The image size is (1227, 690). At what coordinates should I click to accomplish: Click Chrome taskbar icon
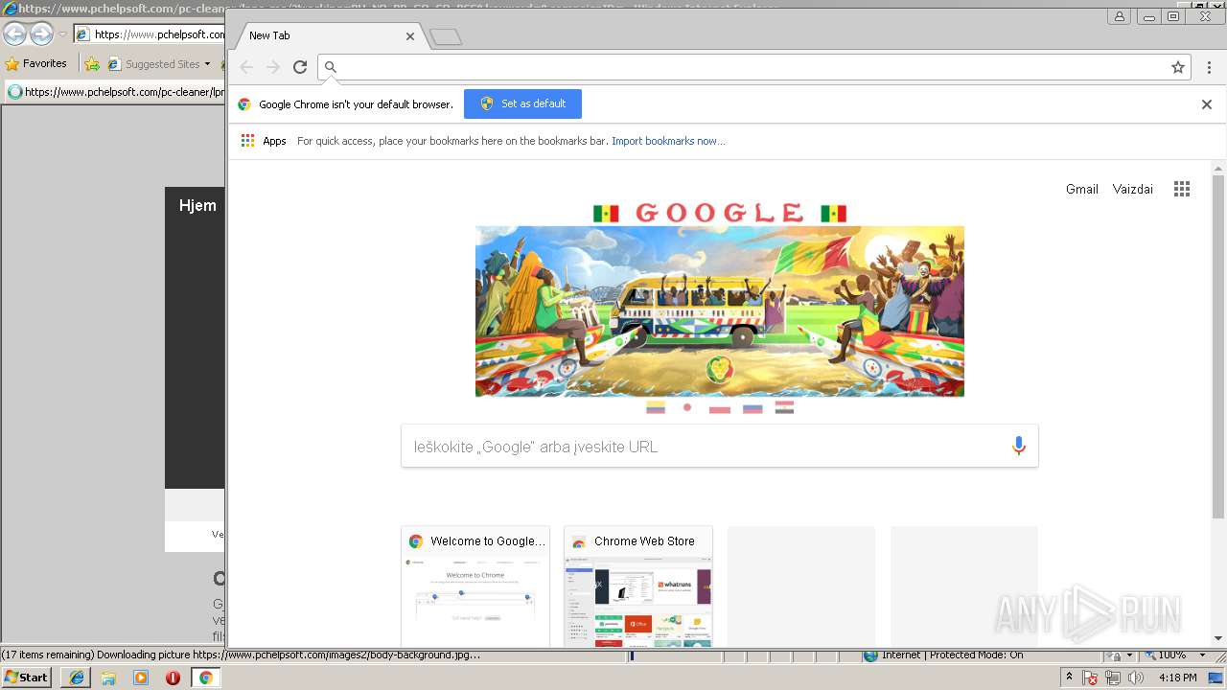[205, 678]
